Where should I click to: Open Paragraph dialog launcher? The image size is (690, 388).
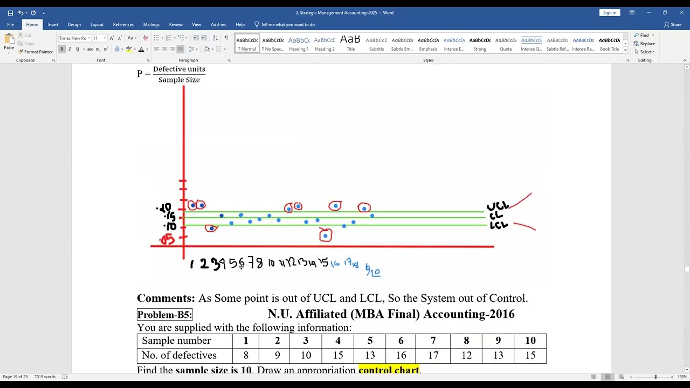pyautogui.click(x=229, y=60)
